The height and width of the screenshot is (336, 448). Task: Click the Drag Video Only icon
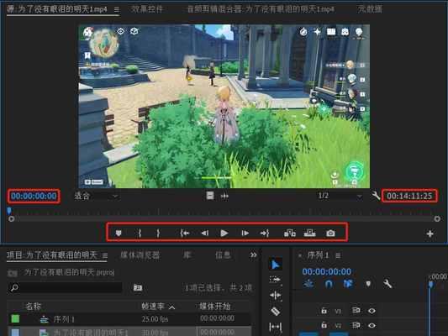(210, 196)
